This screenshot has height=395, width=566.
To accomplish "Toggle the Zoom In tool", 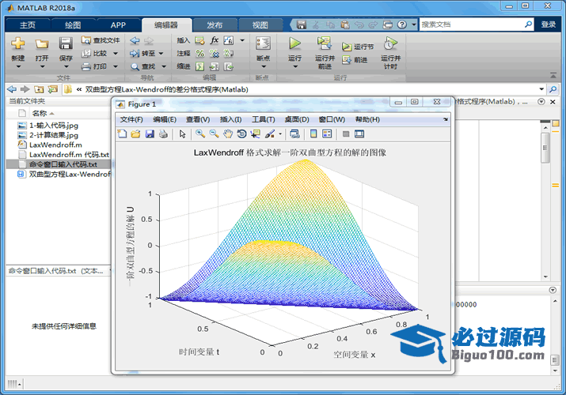I will 200,134.
